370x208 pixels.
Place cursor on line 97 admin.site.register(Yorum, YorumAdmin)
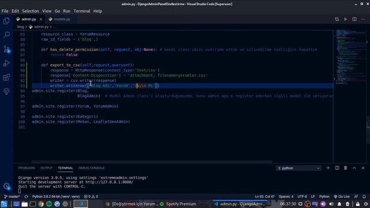coord(75,106)
